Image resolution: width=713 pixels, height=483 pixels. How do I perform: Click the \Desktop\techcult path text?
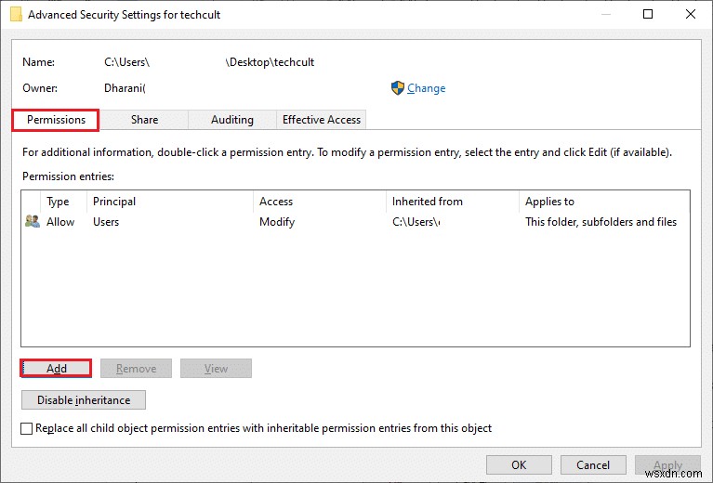tap(270, 62)
